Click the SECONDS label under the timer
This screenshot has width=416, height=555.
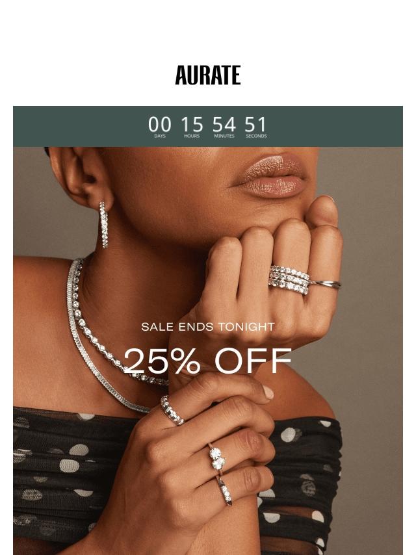[x=256, y=136]
